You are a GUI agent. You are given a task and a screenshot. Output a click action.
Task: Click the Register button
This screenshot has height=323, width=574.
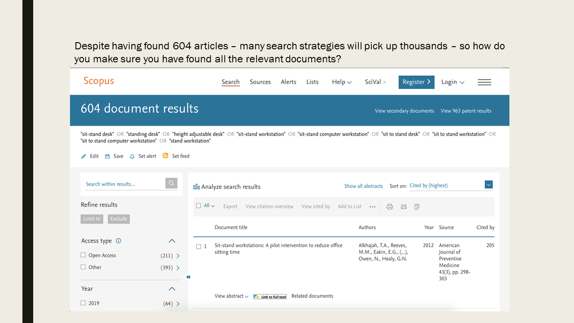pyautogui.click(x=417, y=82)
